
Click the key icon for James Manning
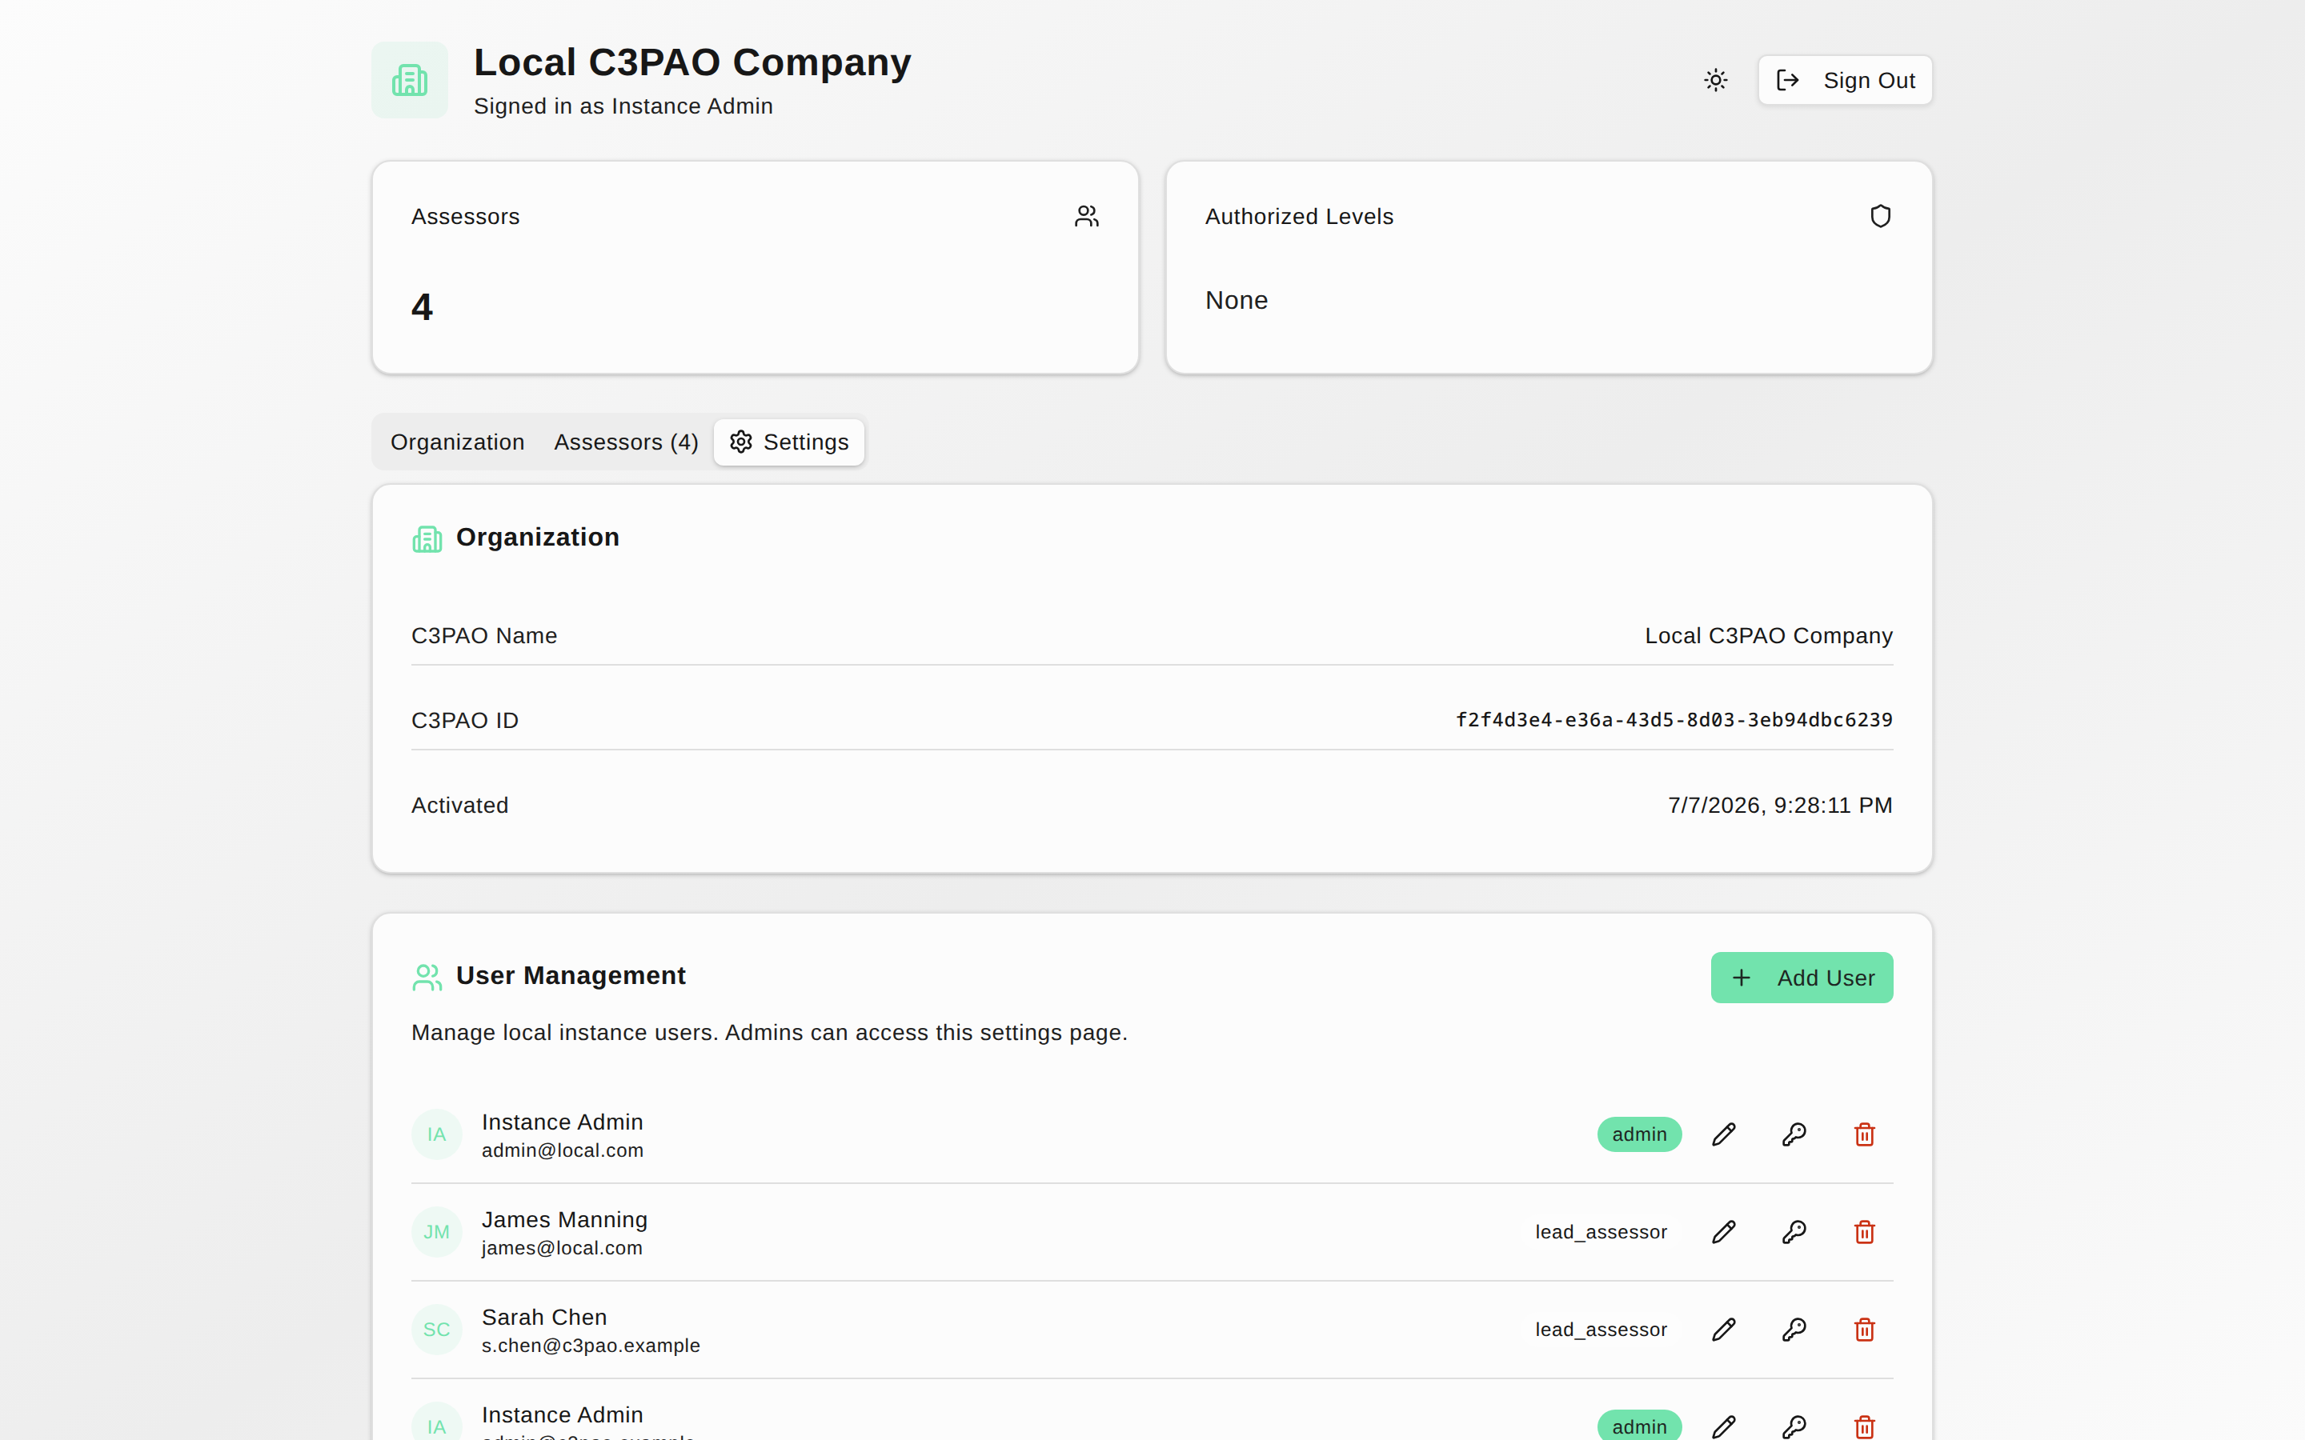pos(1794,1232)
